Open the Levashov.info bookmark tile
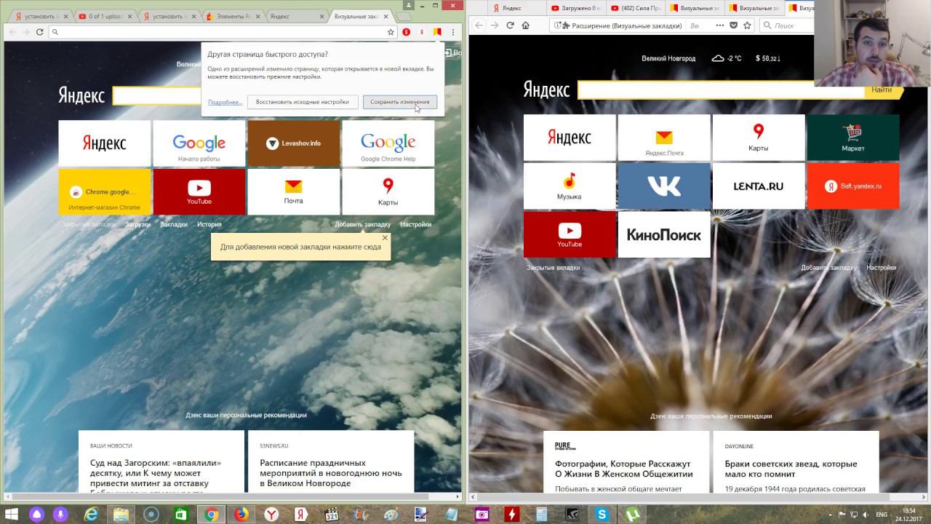Image resolution: width=931 pixels, height=524 pixels. pos(294,143)
